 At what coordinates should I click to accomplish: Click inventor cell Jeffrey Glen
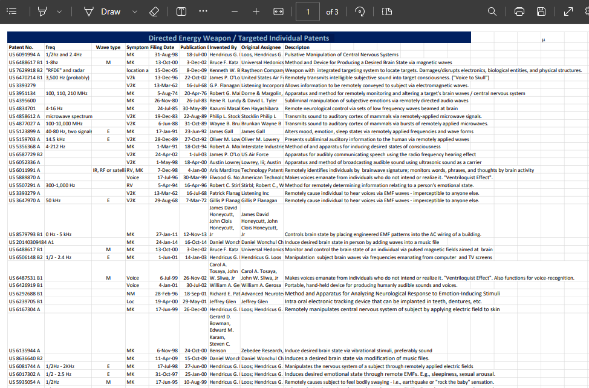(x=223, y=301)
